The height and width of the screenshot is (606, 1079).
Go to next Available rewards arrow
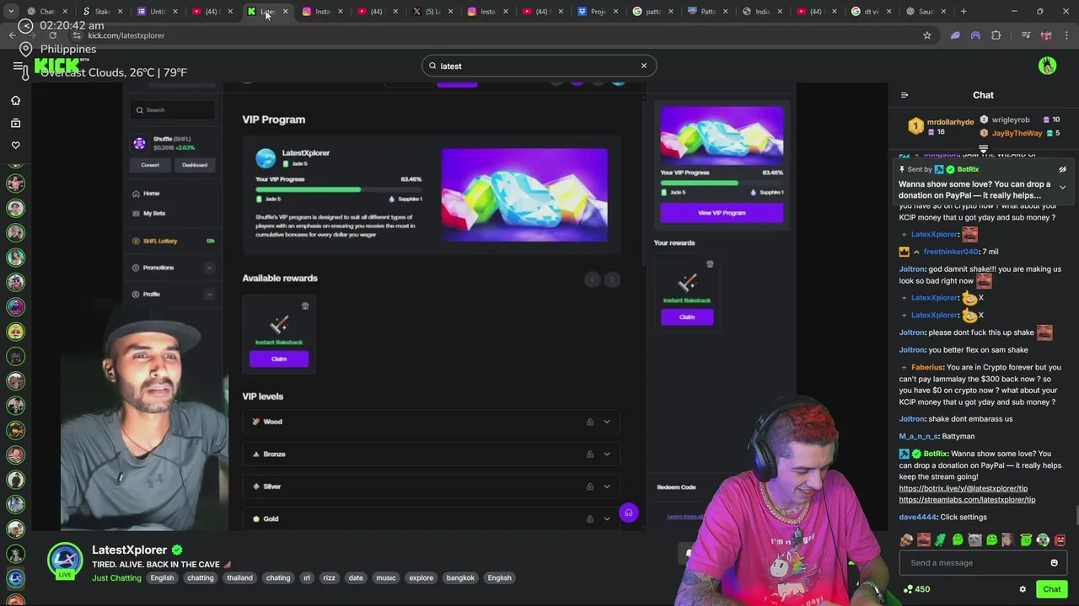(x=613, y=279)
